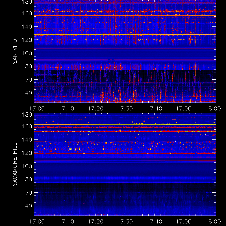Image resolution: width=226 pixels, height=226 pixels.
Task: Click 17:50 time label under San Vito plot
Action: (x=184, y=108)
